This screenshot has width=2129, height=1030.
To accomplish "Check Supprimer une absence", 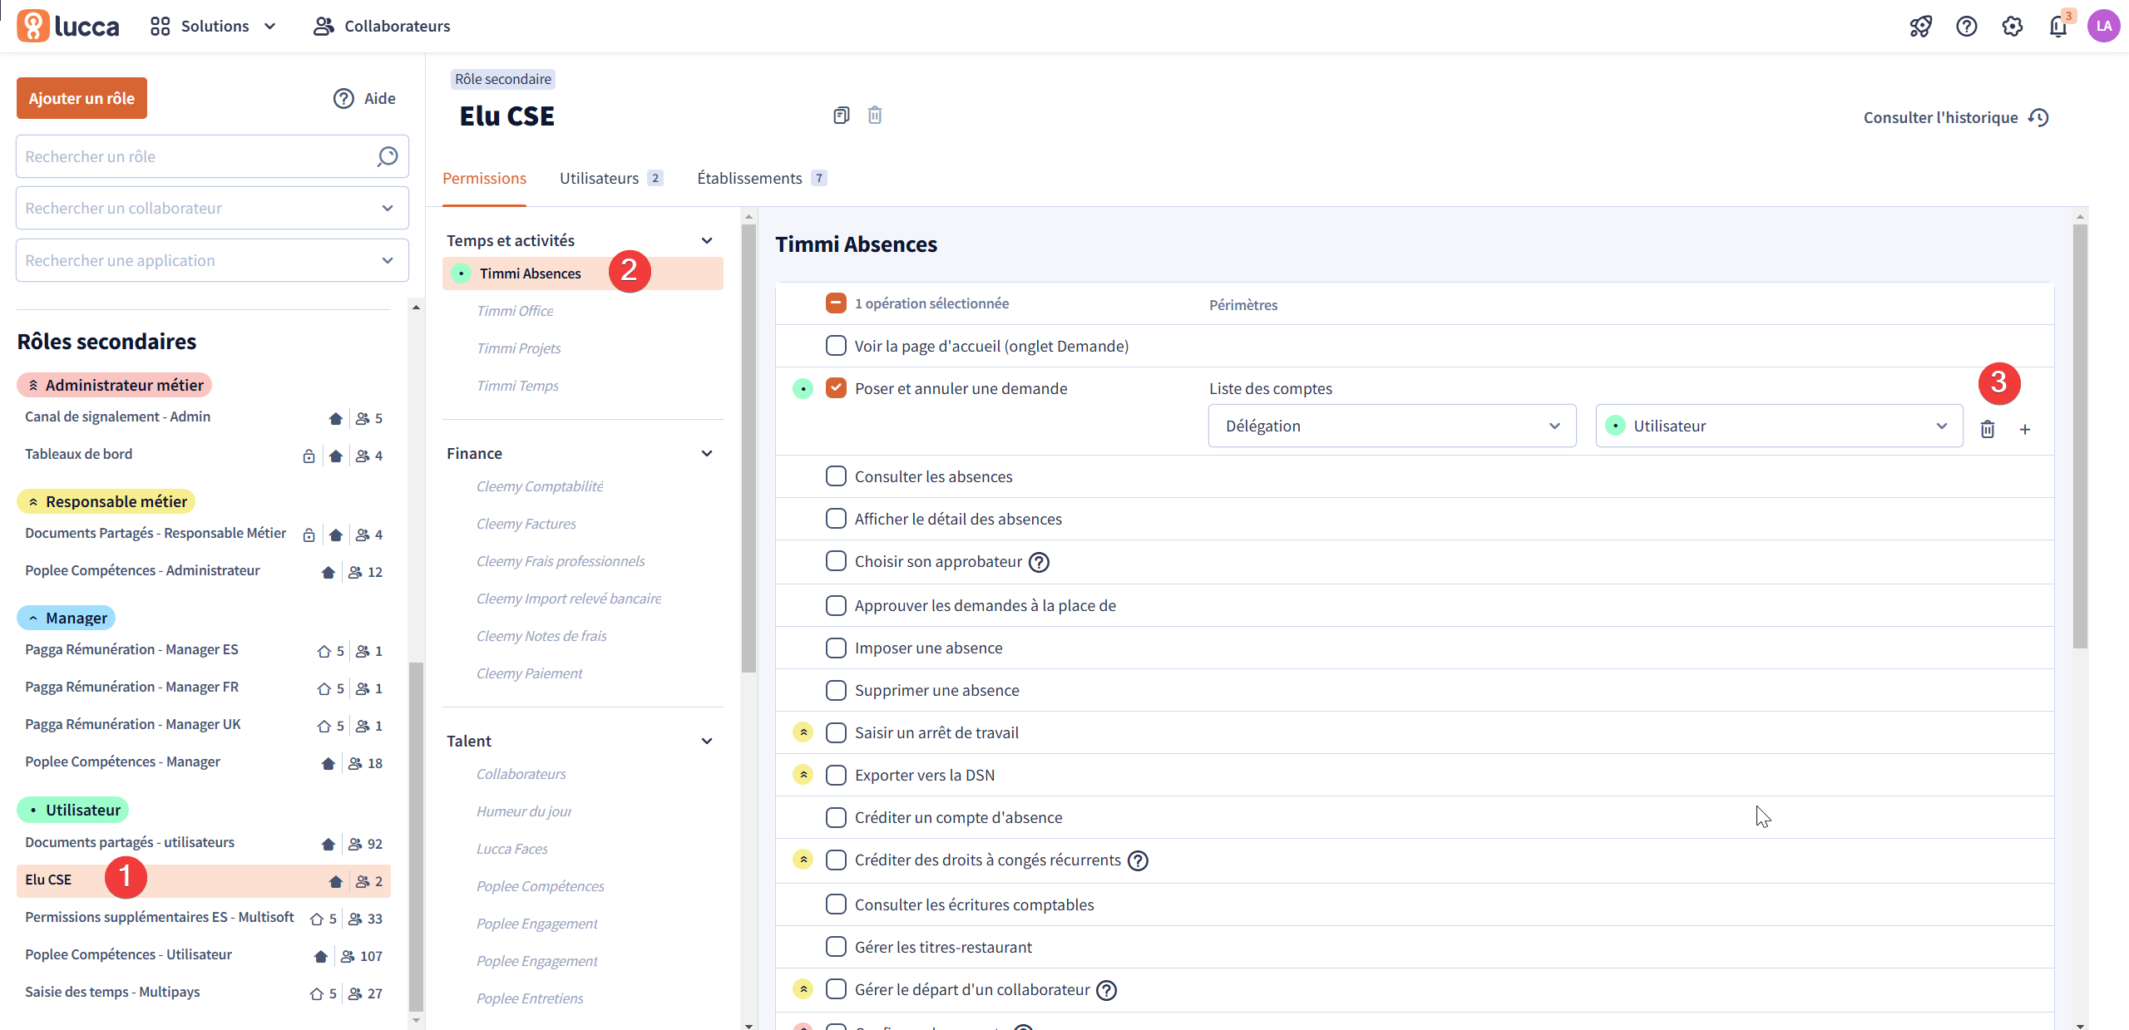I will click(836, 690).
